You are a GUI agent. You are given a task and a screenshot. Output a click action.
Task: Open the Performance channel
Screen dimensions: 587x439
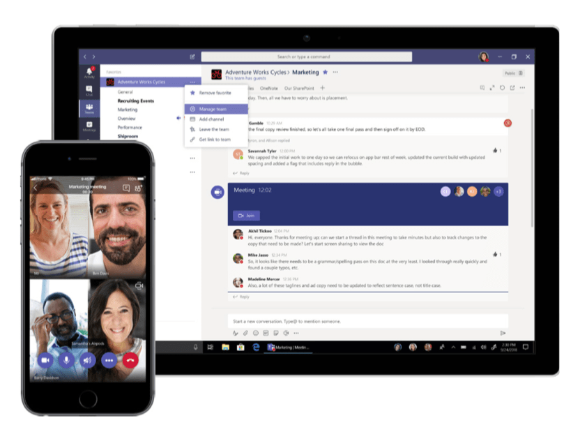click(130, 128)
